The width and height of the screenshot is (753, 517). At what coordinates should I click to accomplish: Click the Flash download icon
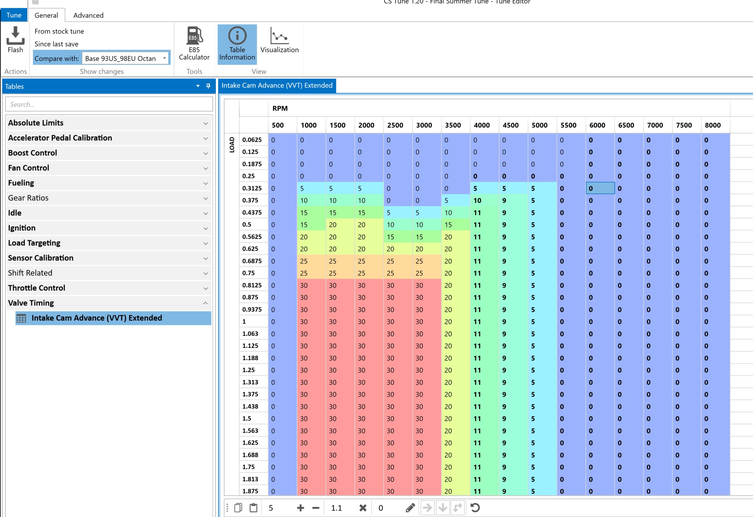pyautogui.click(x=15, y=36)
